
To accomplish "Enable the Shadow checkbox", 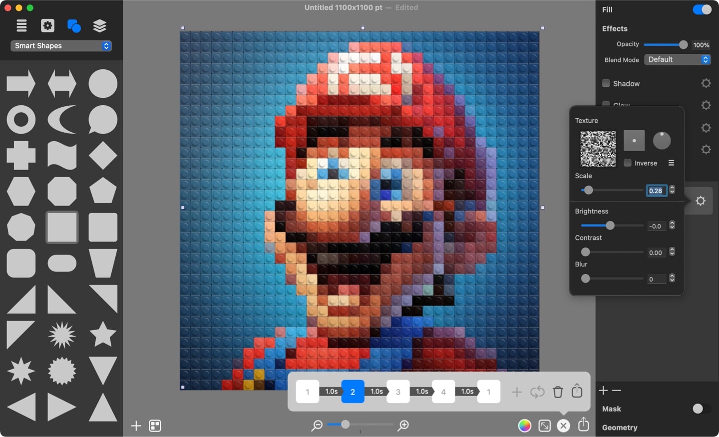I will pos(606,83).
